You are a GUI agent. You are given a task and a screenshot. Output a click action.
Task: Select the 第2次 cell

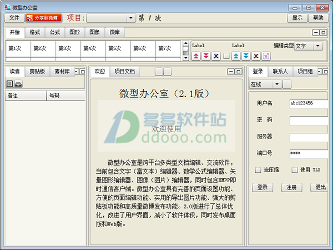[x=43, y=49]
